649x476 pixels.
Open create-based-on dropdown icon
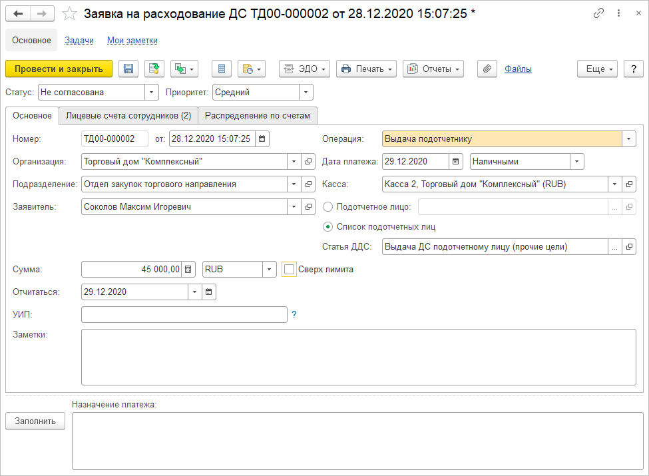(x=184, y=69)
